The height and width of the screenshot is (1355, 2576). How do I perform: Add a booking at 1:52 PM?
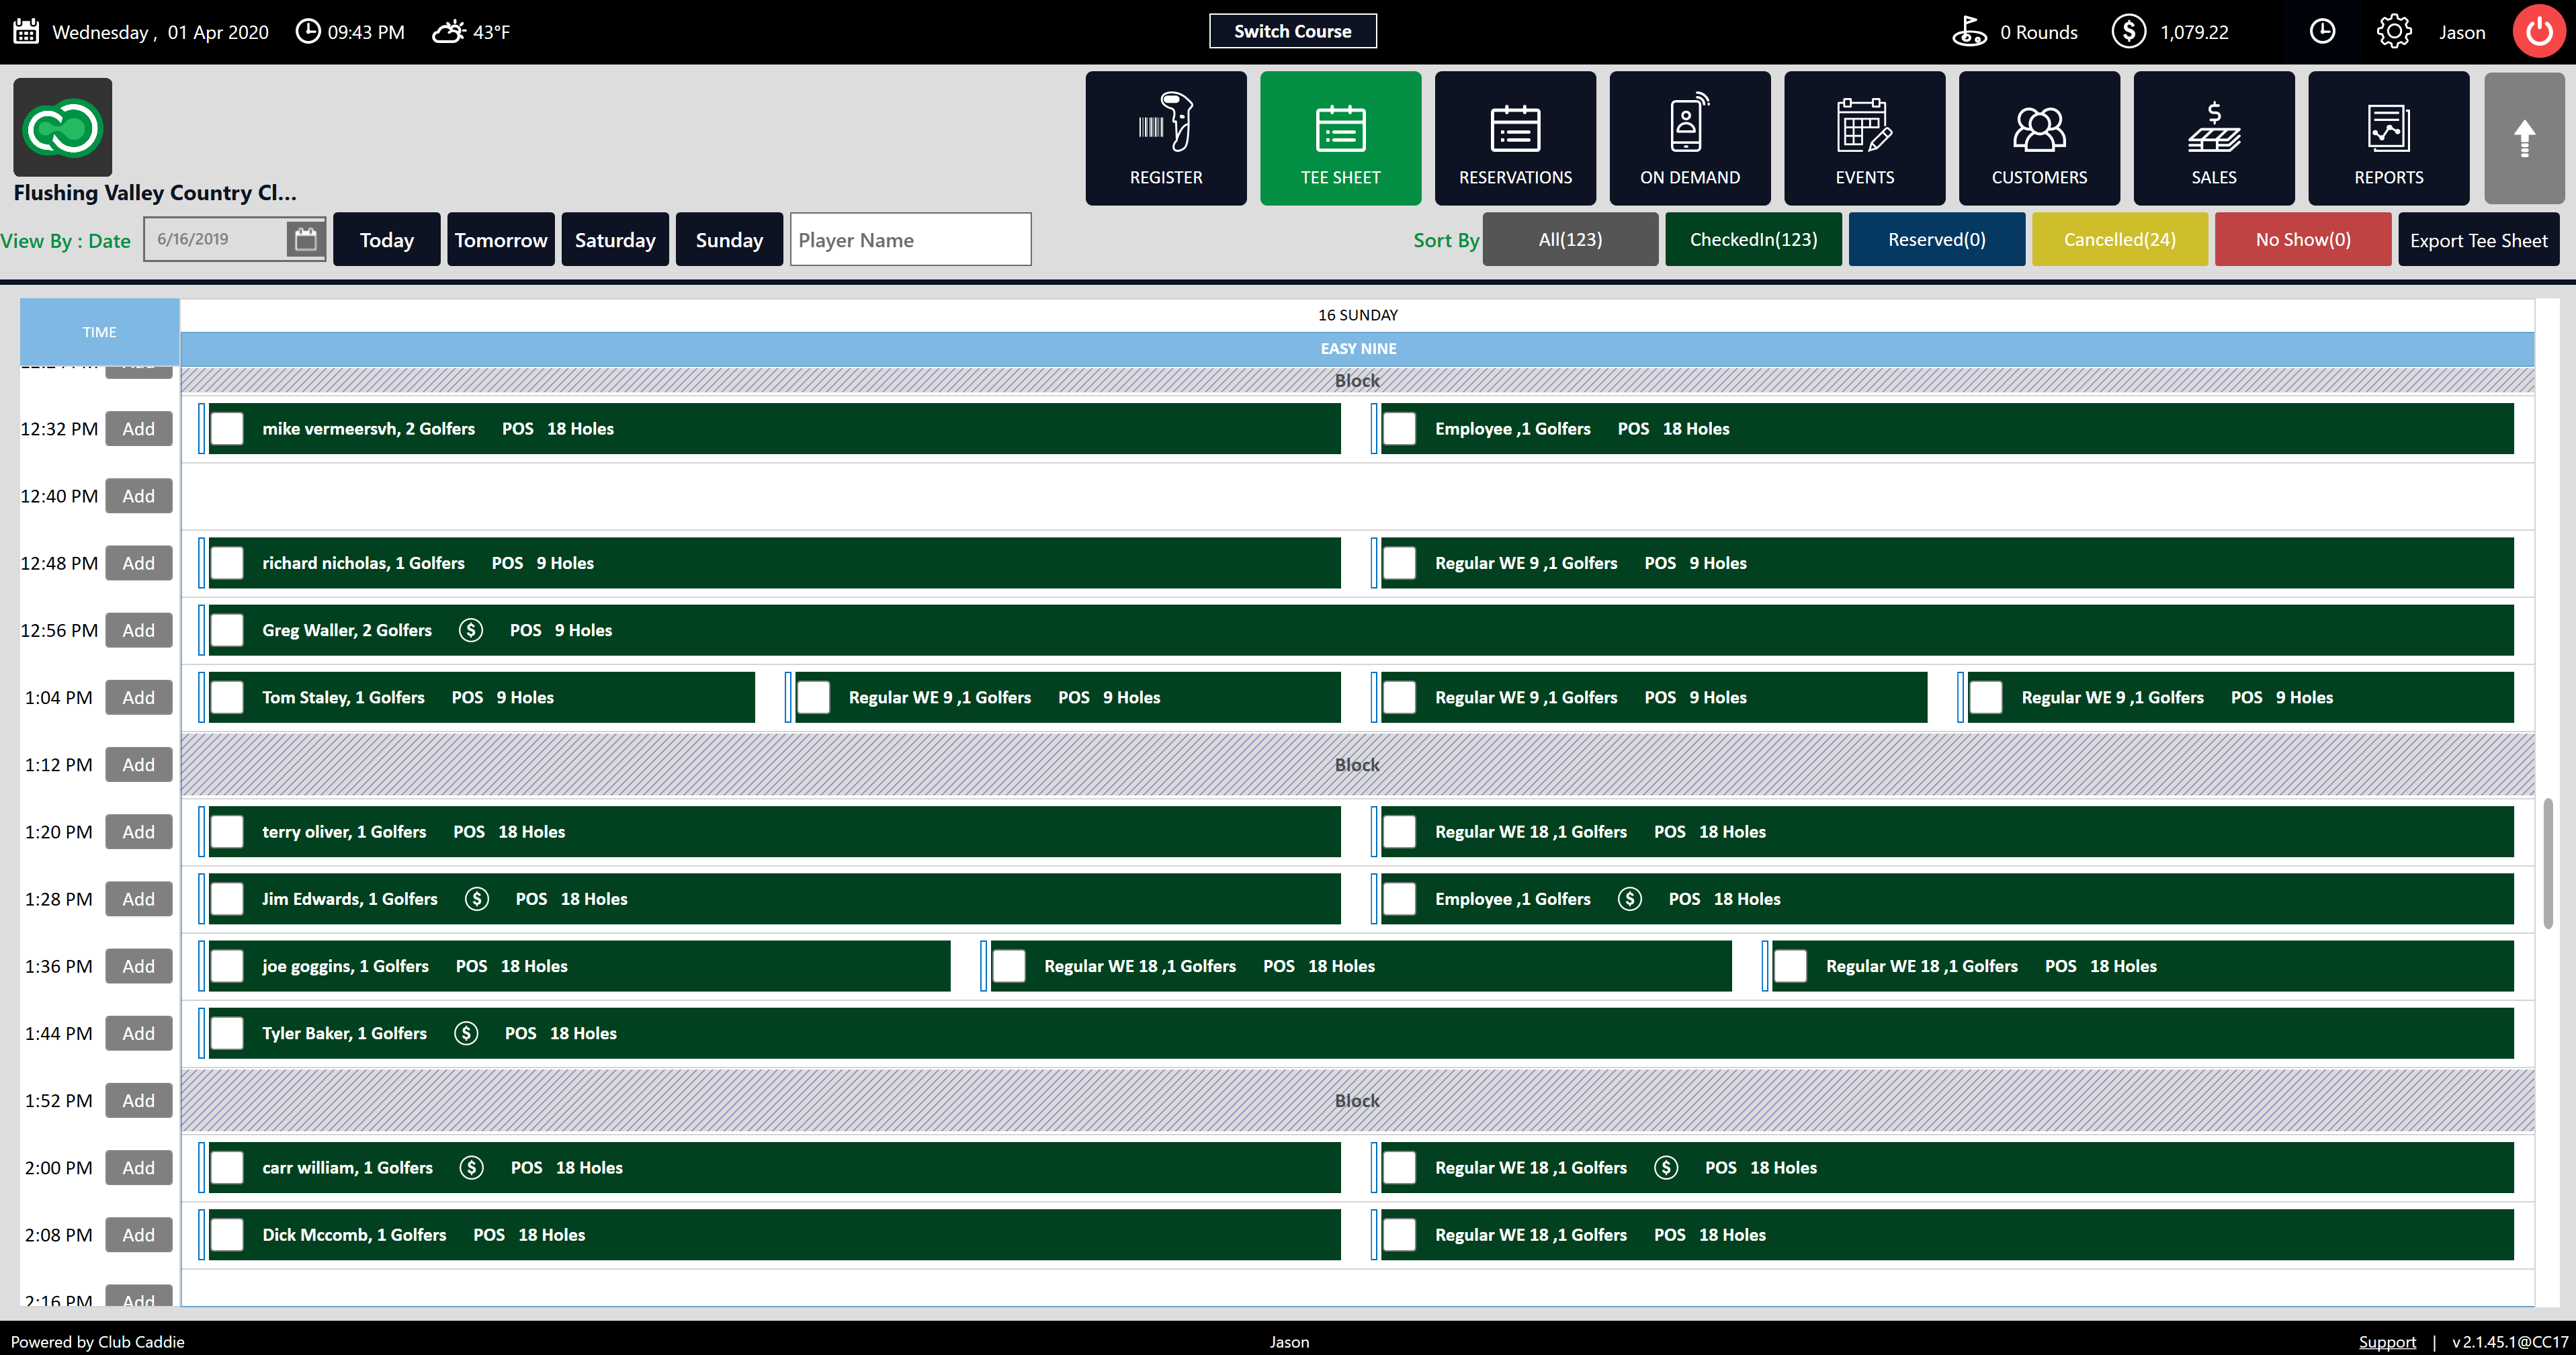(139, 1100)
